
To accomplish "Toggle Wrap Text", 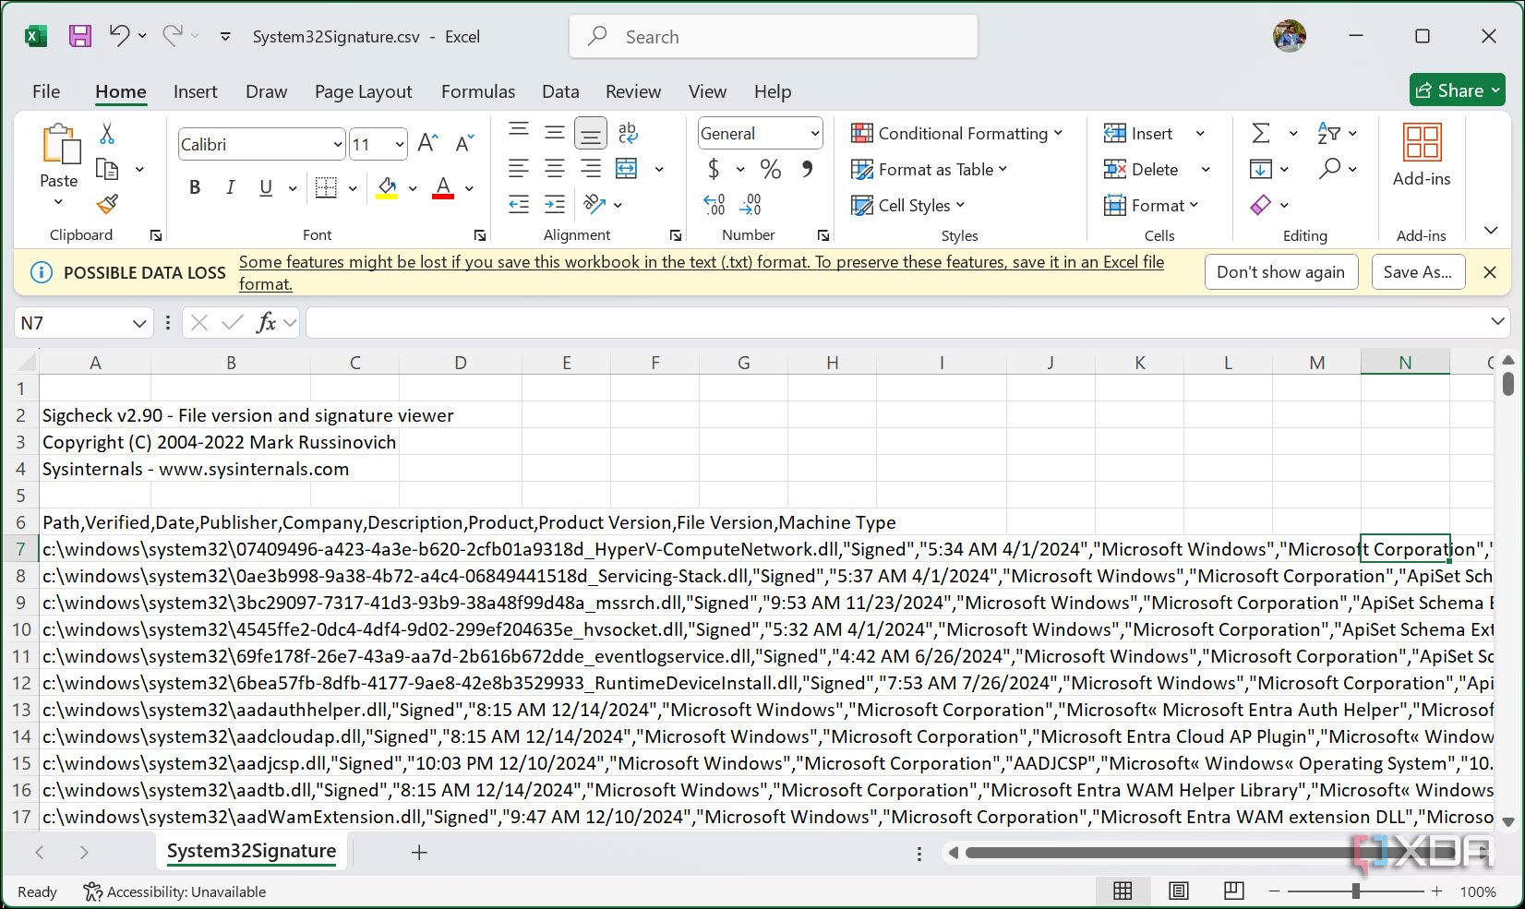I will 628,133.
